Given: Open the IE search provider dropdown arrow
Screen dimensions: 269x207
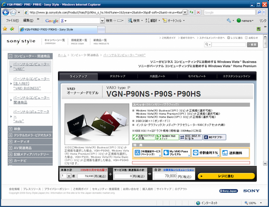Looking at the screenshot, I should tap(264, 12).
